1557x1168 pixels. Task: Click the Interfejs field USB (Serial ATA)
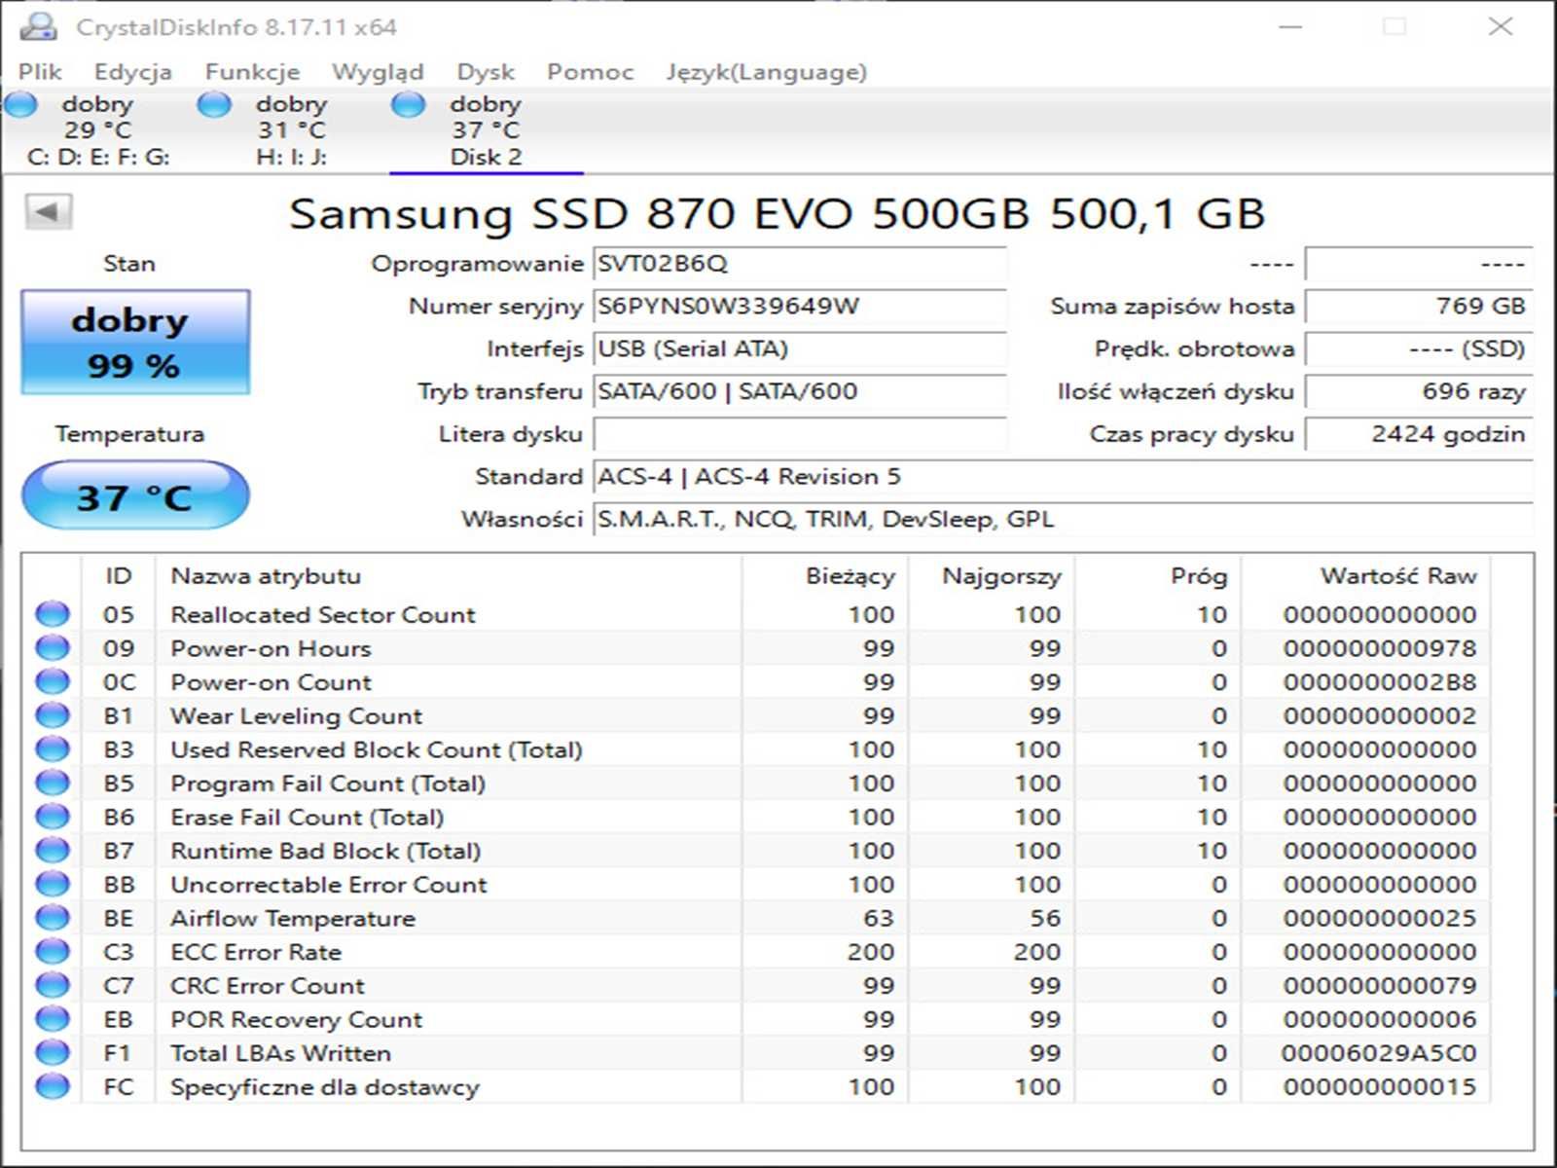click(799, 349)
